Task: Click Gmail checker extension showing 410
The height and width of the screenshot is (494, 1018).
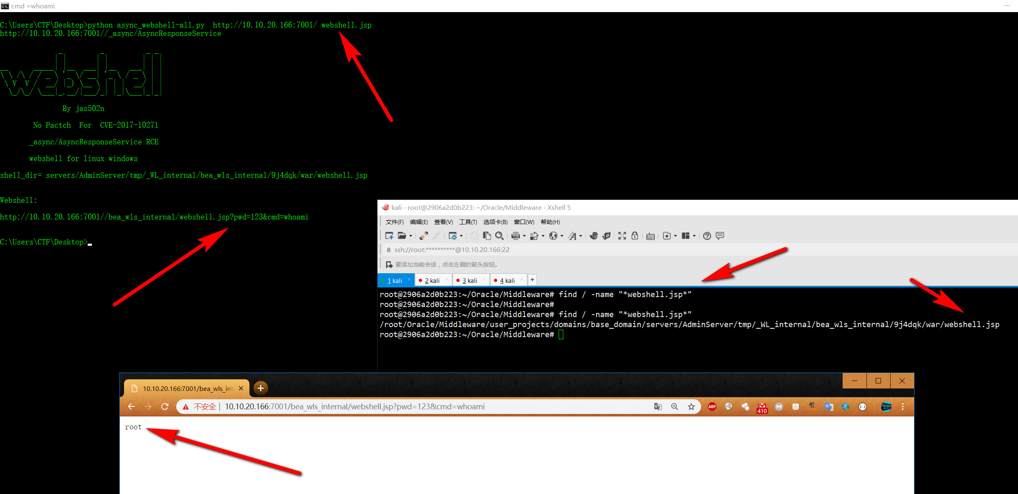Action: pos(762,407)
